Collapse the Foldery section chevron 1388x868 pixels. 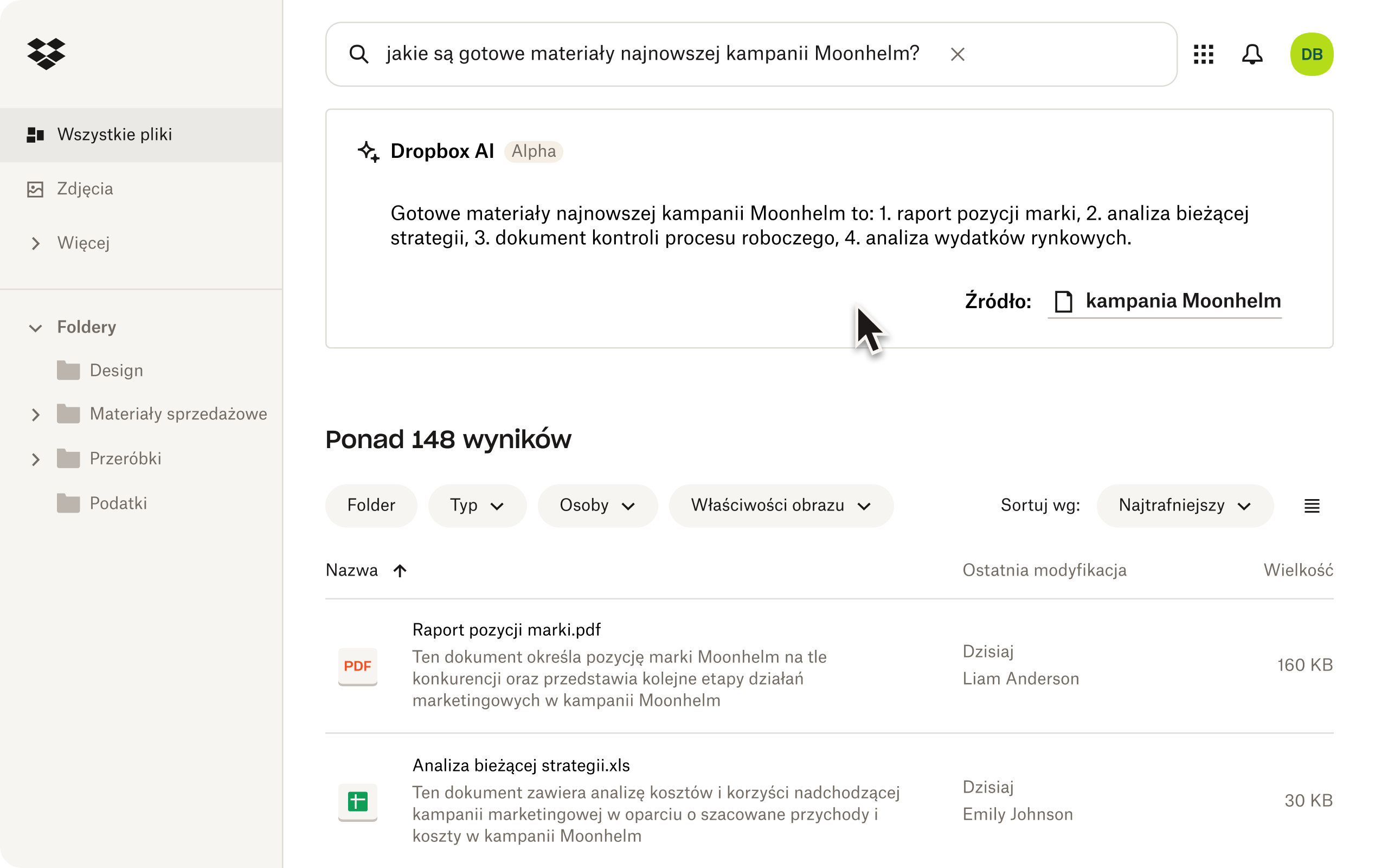click(36, 328)
